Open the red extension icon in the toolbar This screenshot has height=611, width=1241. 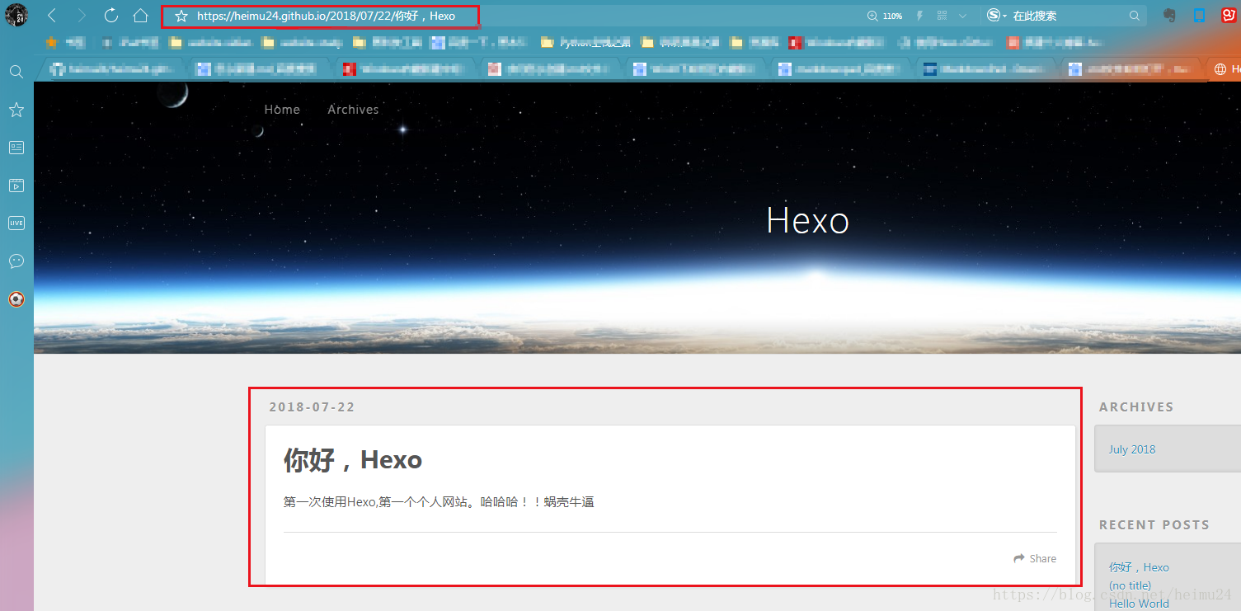1229,15
